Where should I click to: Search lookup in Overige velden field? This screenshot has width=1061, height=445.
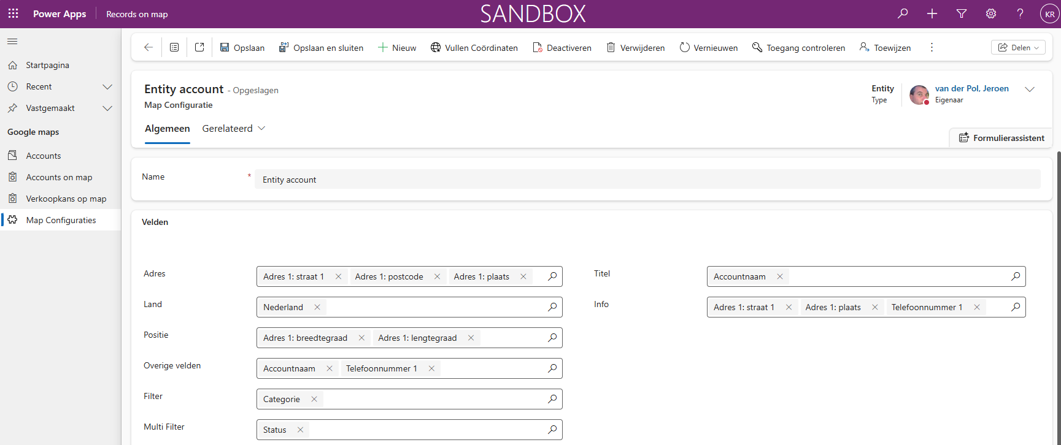pyautogui.click(x=552, y=368)
